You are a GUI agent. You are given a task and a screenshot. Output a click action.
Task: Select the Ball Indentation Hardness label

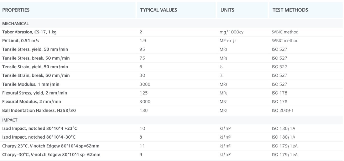click(39, 110)
